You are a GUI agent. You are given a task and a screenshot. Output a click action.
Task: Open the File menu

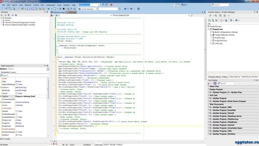4,5
